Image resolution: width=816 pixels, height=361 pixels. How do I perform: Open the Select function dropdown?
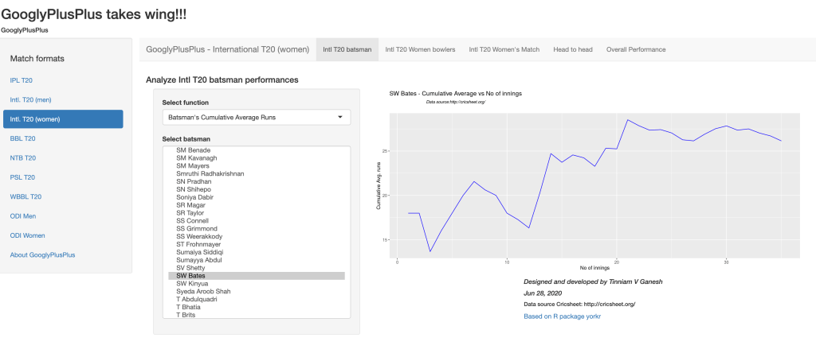(255, 118)
